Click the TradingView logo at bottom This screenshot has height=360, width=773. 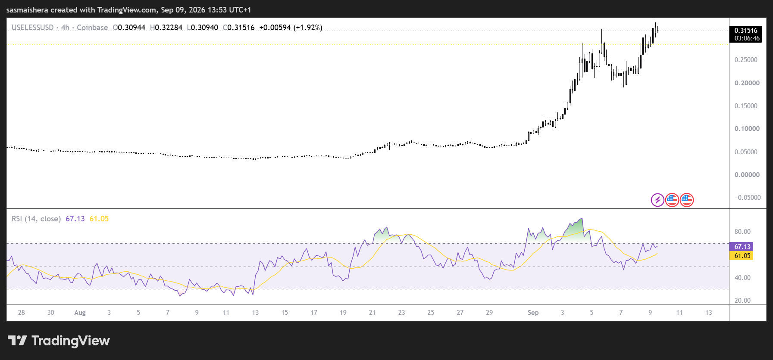coord(59,341)
